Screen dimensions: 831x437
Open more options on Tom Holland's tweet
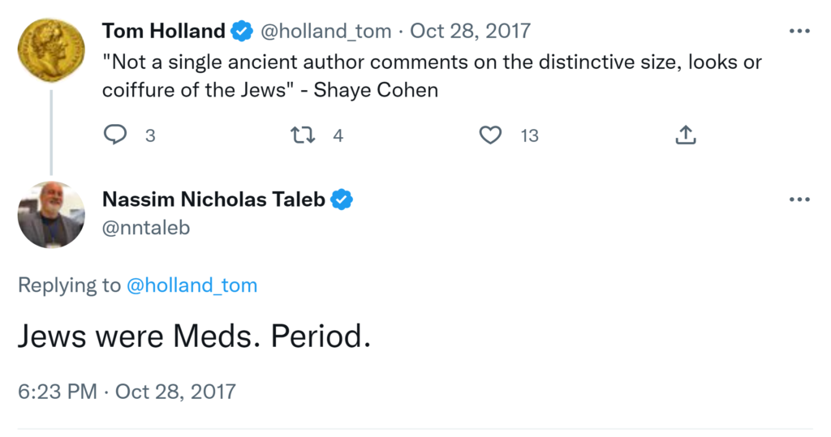click(x=799, y=32)
